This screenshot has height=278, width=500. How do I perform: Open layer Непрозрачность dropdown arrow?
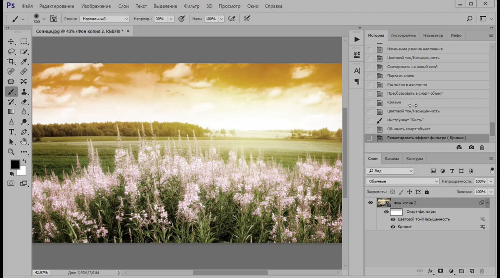491,181
